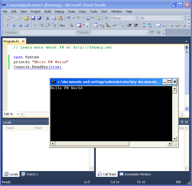Undo the last action with the Undo icon

click(69, 18)
